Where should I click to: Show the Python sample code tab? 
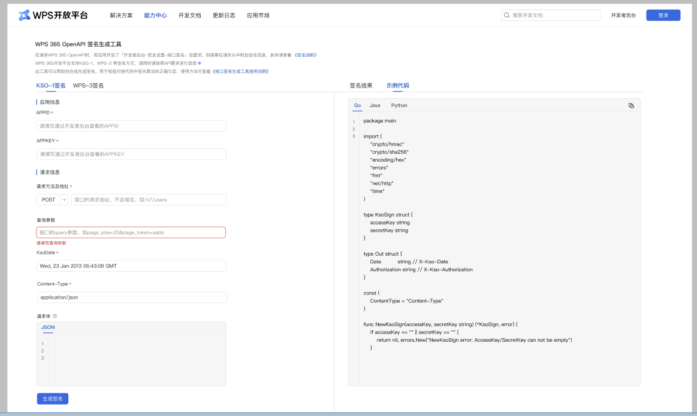[399, 105]
